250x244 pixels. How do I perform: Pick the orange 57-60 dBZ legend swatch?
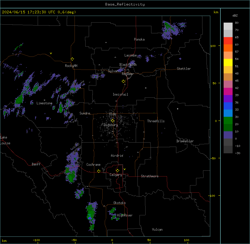228,48
